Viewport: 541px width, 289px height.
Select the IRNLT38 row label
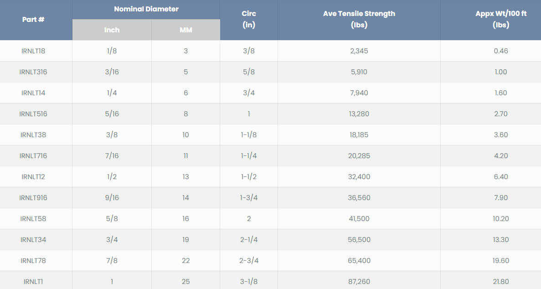(x=33, y=135)
